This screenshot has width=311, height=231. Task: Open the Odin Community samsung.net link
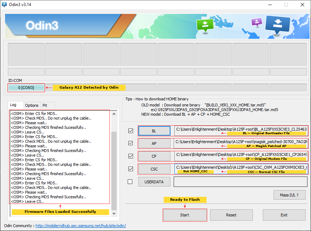click(x=81, y=226)
